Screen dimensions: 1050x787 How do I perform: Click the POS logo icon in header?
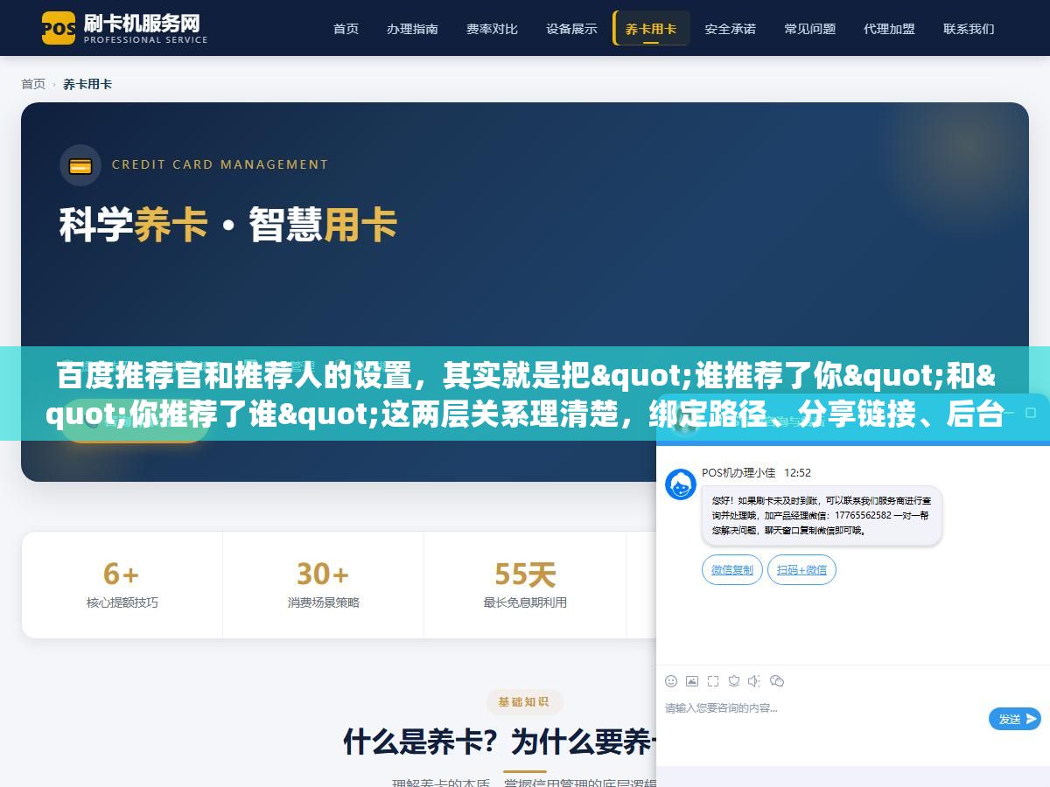(x=59, y=28)
